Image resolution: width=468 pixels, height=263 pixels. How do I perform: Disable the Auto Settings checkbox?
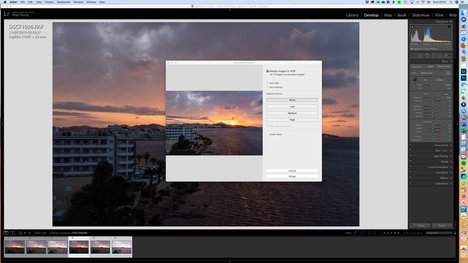(268, 87)
